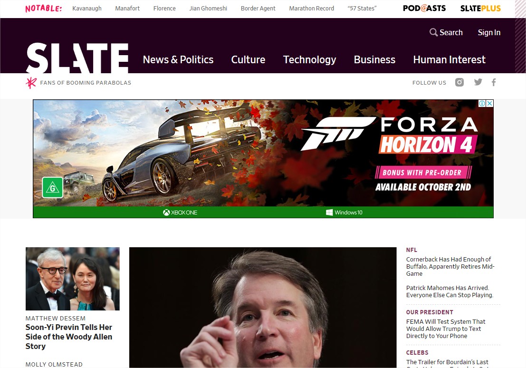Click the Celebs category label
The width and height of the screenshot is (526, 368).
tap(417, 353)
